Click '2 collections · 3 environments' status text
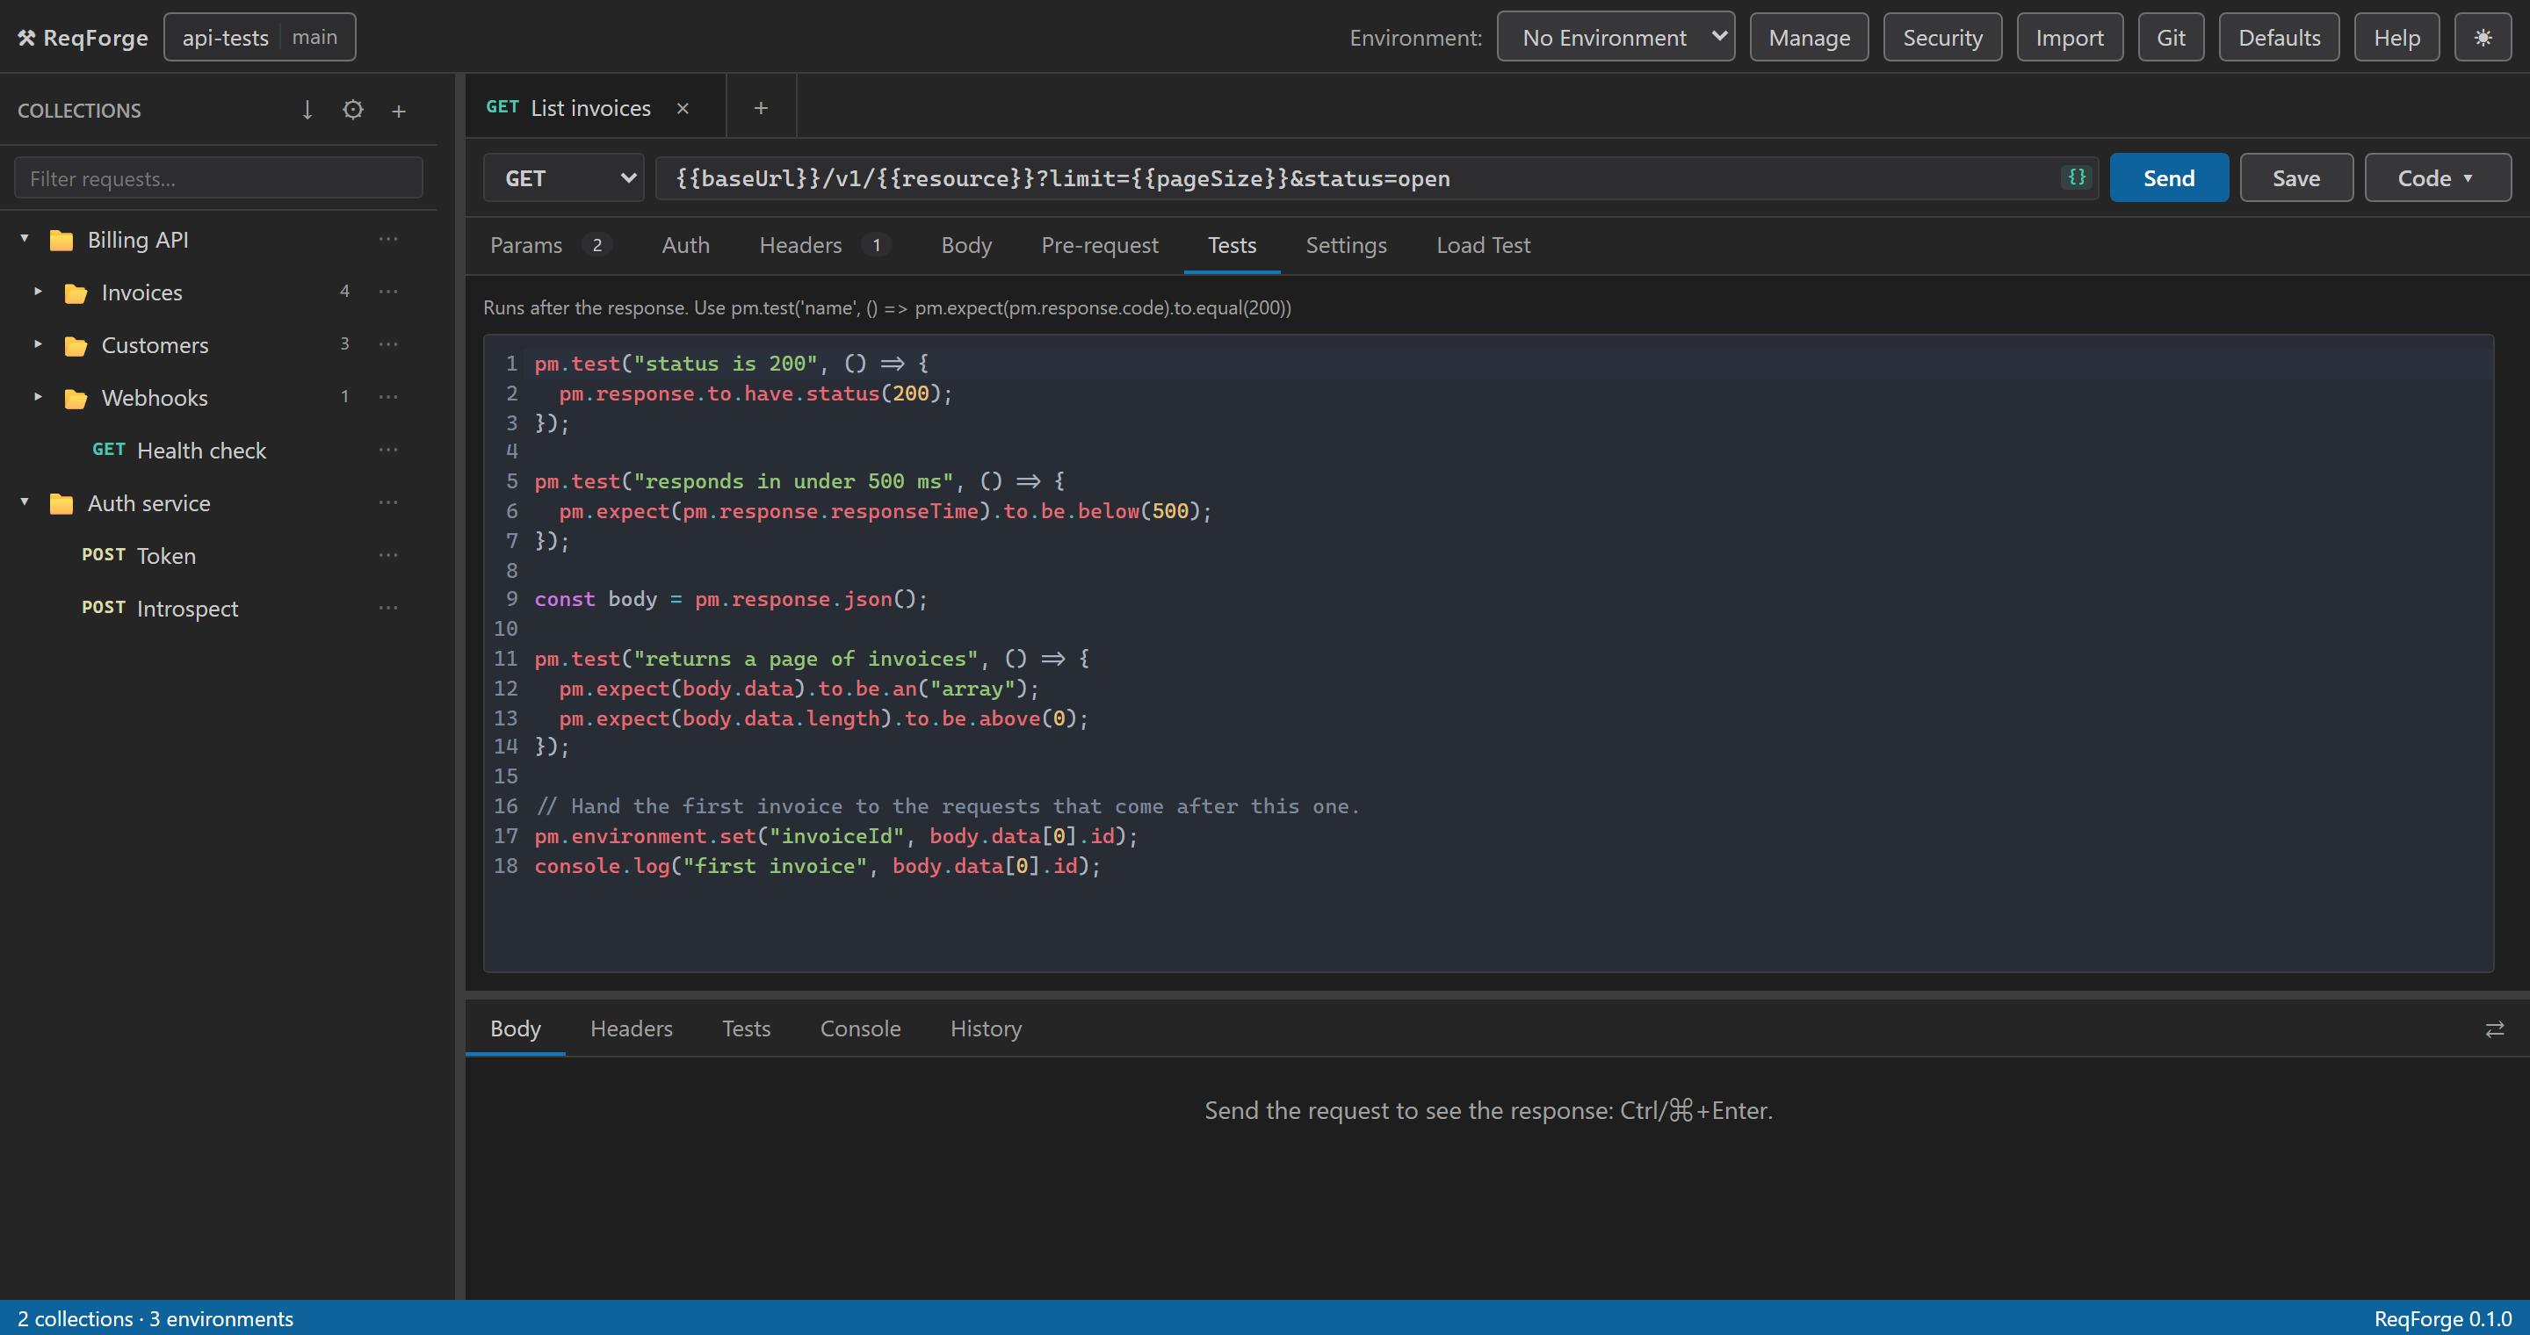The height and width of the screenshot is (1335, 2530). [155, 1318]
